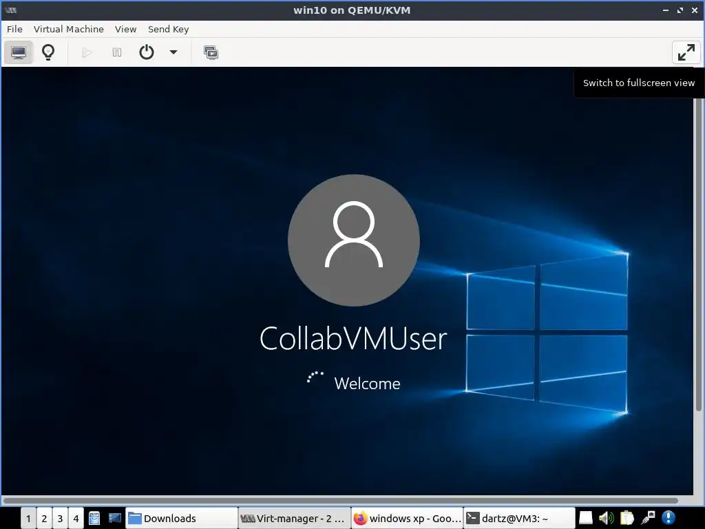Image resolution: width=705 pixels, height=529 pixels.
Task: Open the Send Key menu
Action: (168, 29)
